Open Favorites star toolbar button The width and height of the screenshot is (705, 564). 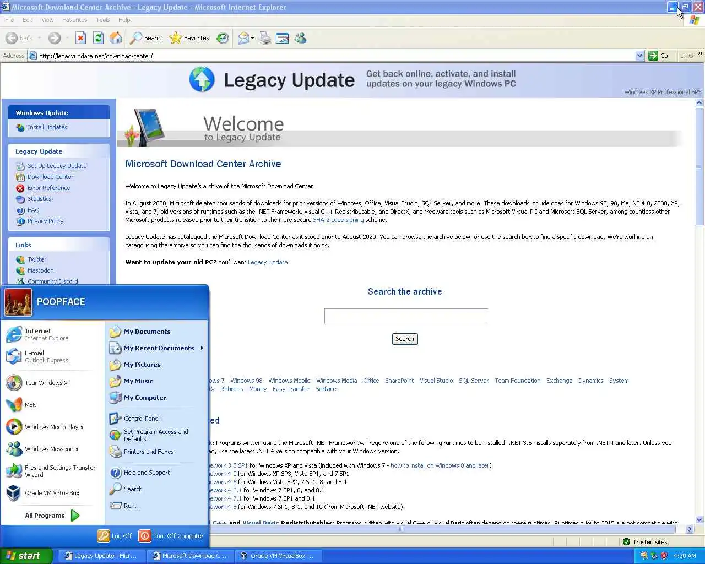[189, 38]
